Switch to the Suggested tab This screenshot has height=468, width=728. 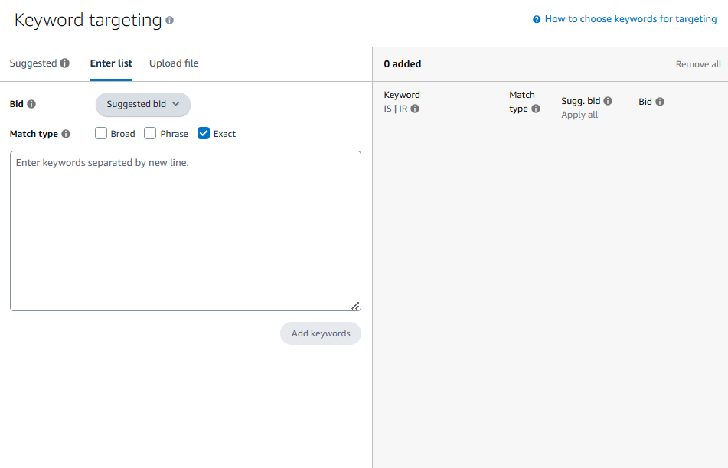coord(33,63)
